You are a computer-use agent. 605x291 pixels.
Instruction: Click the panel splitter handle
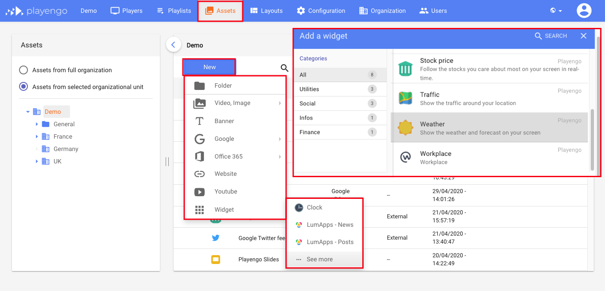(167, 162)
